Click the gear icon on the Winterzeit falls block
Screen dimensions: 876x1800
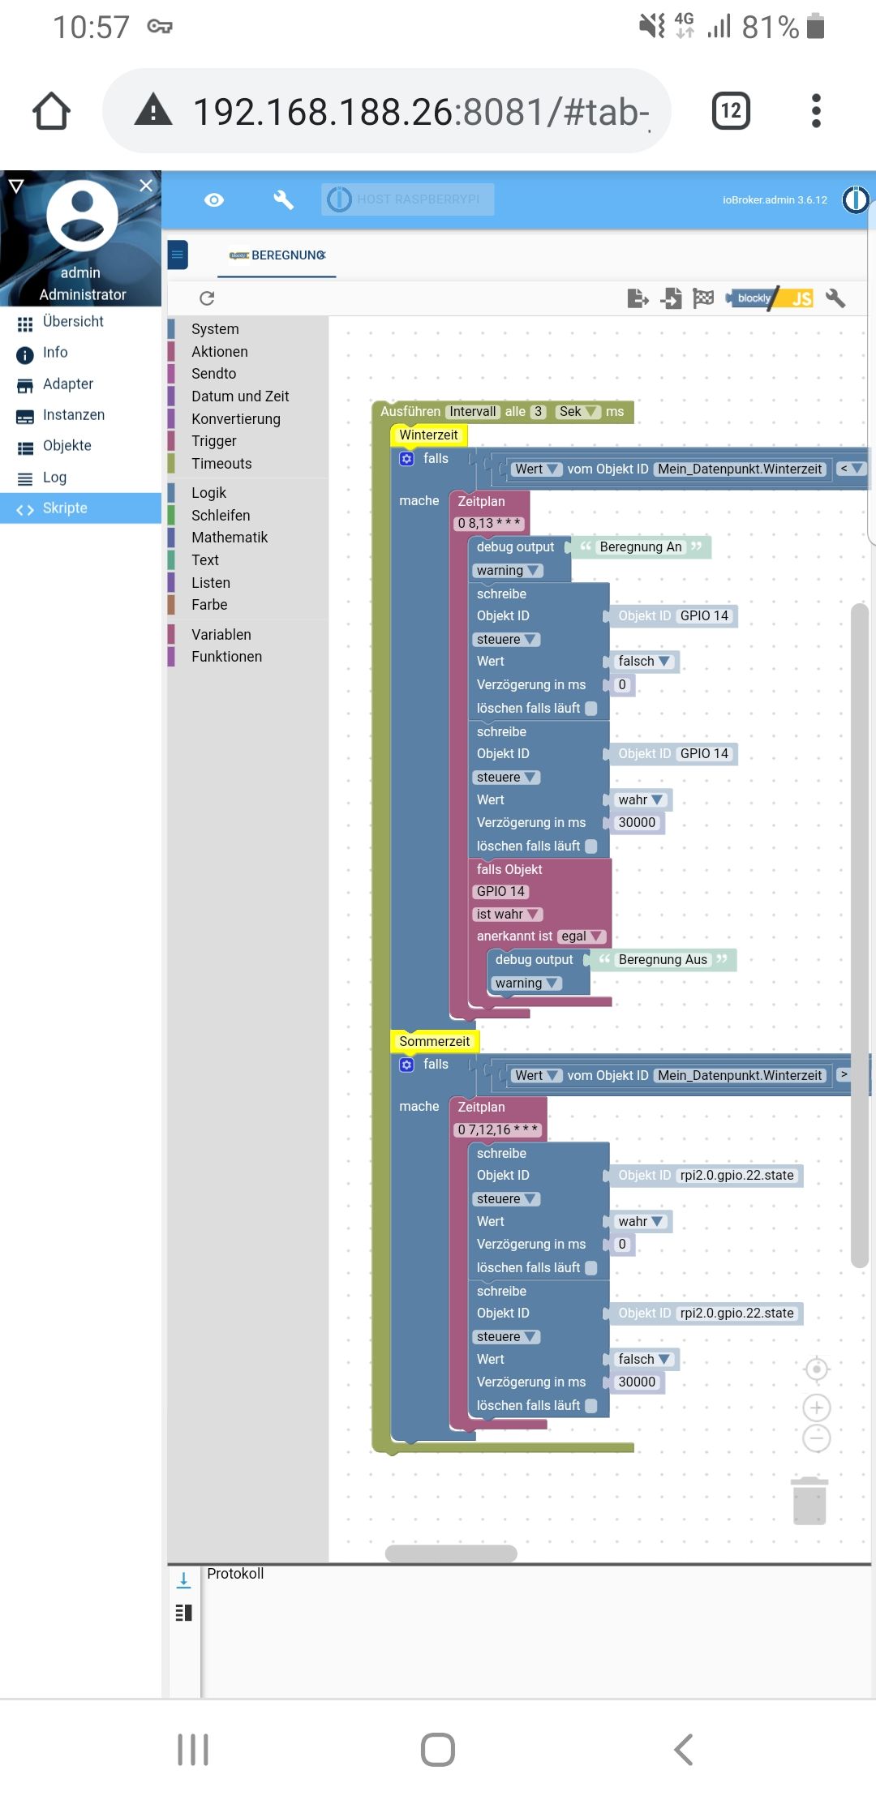[x=407, y=459]
